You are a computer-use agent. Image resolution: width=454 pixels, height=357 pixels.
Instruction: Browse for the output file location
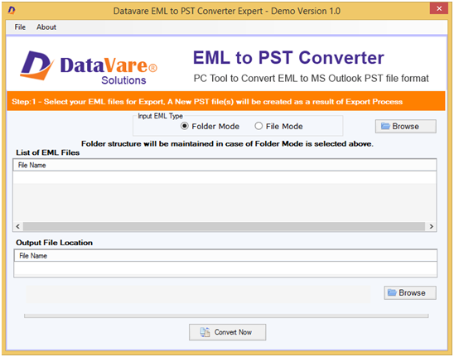tap(410, 292)
